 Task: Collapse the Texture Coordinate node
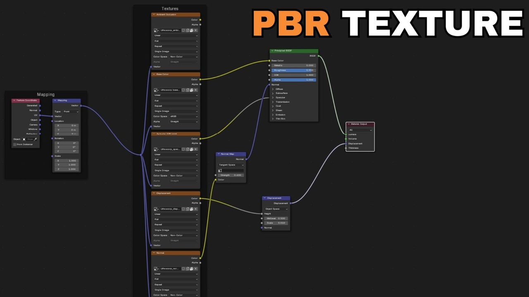click(14, 100)
